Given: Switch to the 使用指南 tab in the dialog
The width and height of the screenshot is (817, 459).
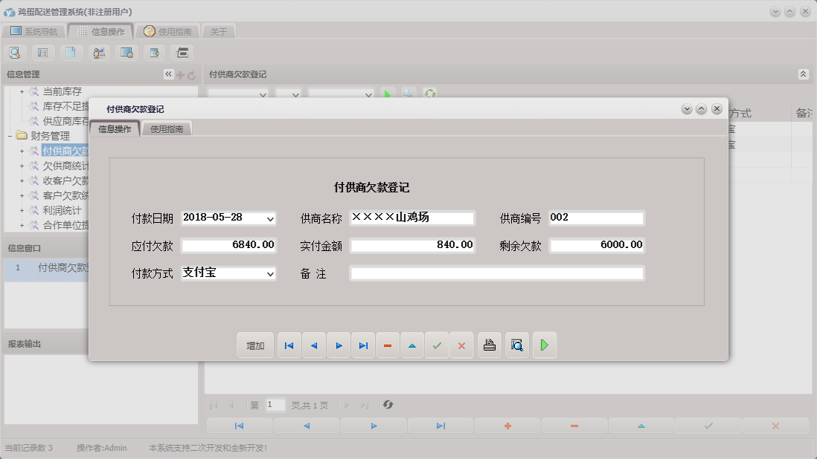Looking at the screenshot, I should pyautogui.click(x=167, y=127).
